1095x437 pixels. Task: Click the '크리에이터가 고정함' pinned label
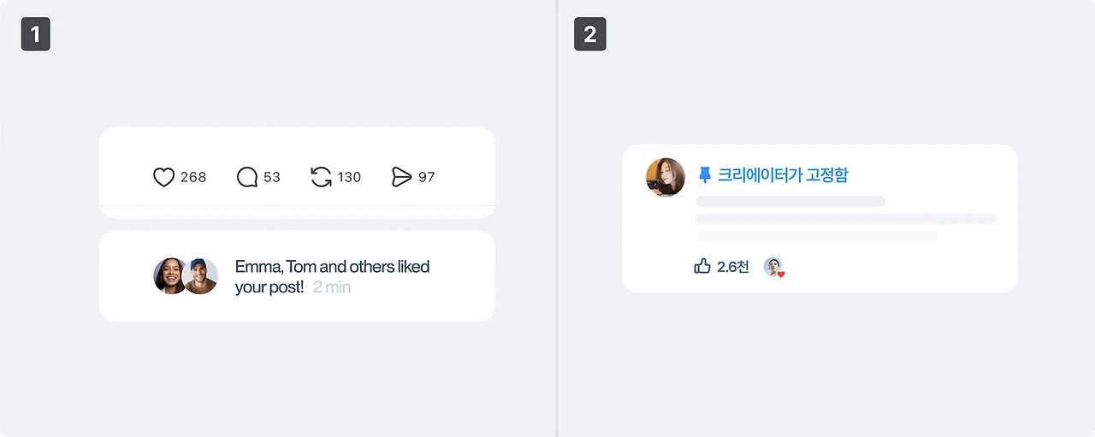click(x=783, y=175)
